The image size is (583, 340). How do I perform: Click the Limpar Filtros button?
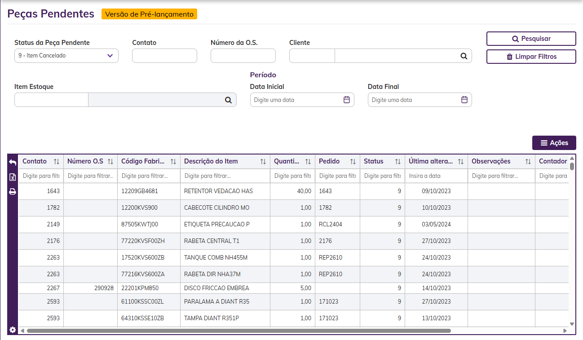pos(531,57)
